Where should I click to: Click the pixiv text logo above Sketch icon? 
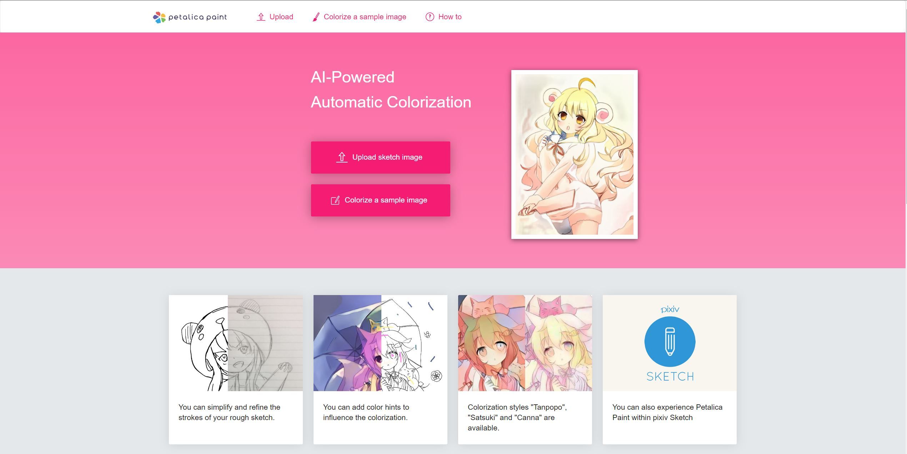pyautogui.click(x=670, y=309)
